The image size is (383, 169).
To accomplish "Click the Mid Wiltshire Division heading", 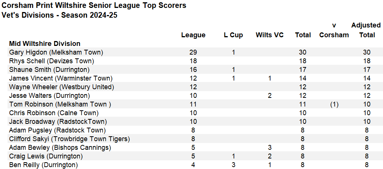I will 45,44.
